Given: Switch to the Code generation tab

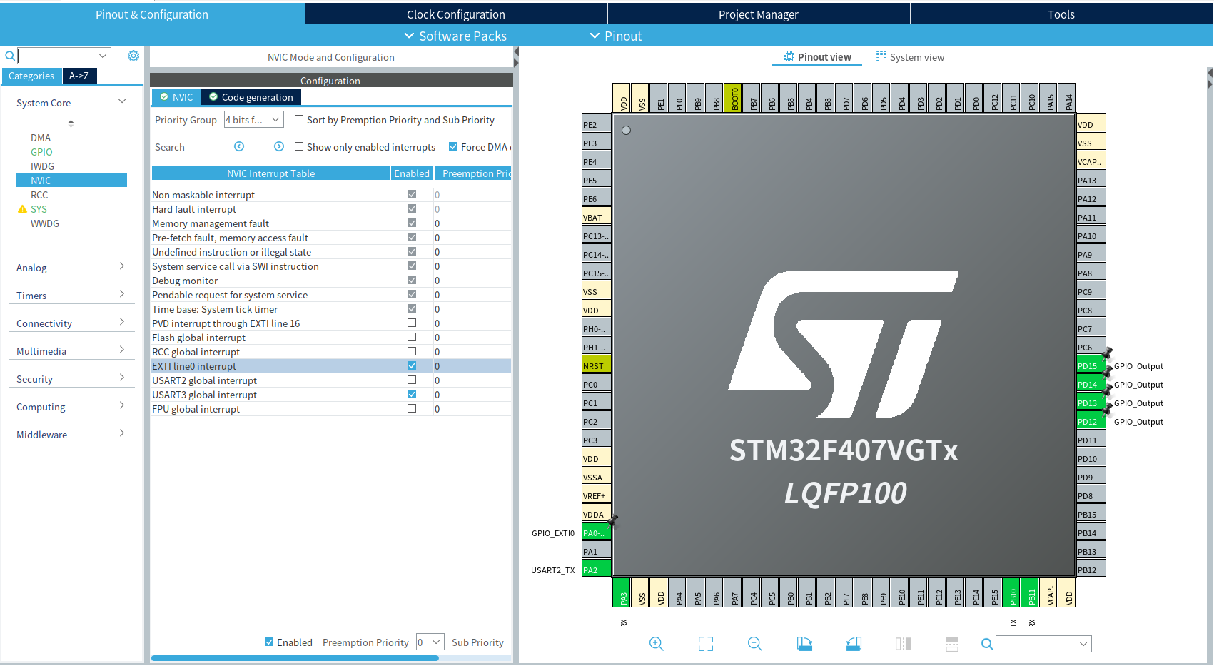Looking at the screenshot, I should click(251, 97).
